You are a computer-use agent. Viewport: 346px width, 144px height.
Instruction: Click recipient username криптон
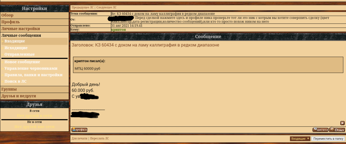(x=119, y=30)
